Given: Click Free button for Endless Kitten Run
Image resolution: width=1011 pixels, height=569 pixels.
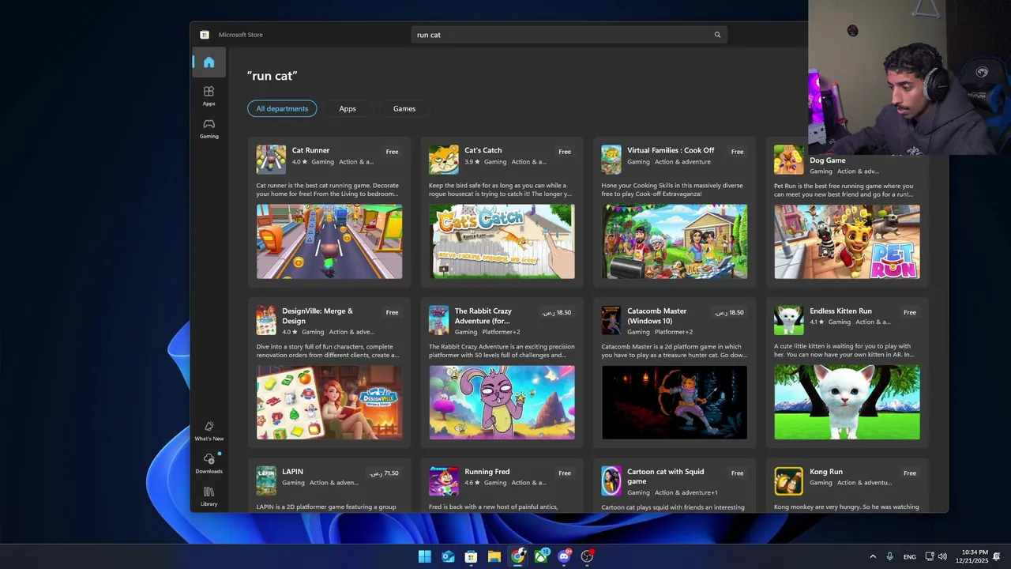Looking at the screenshot, I should pos(910,312).
